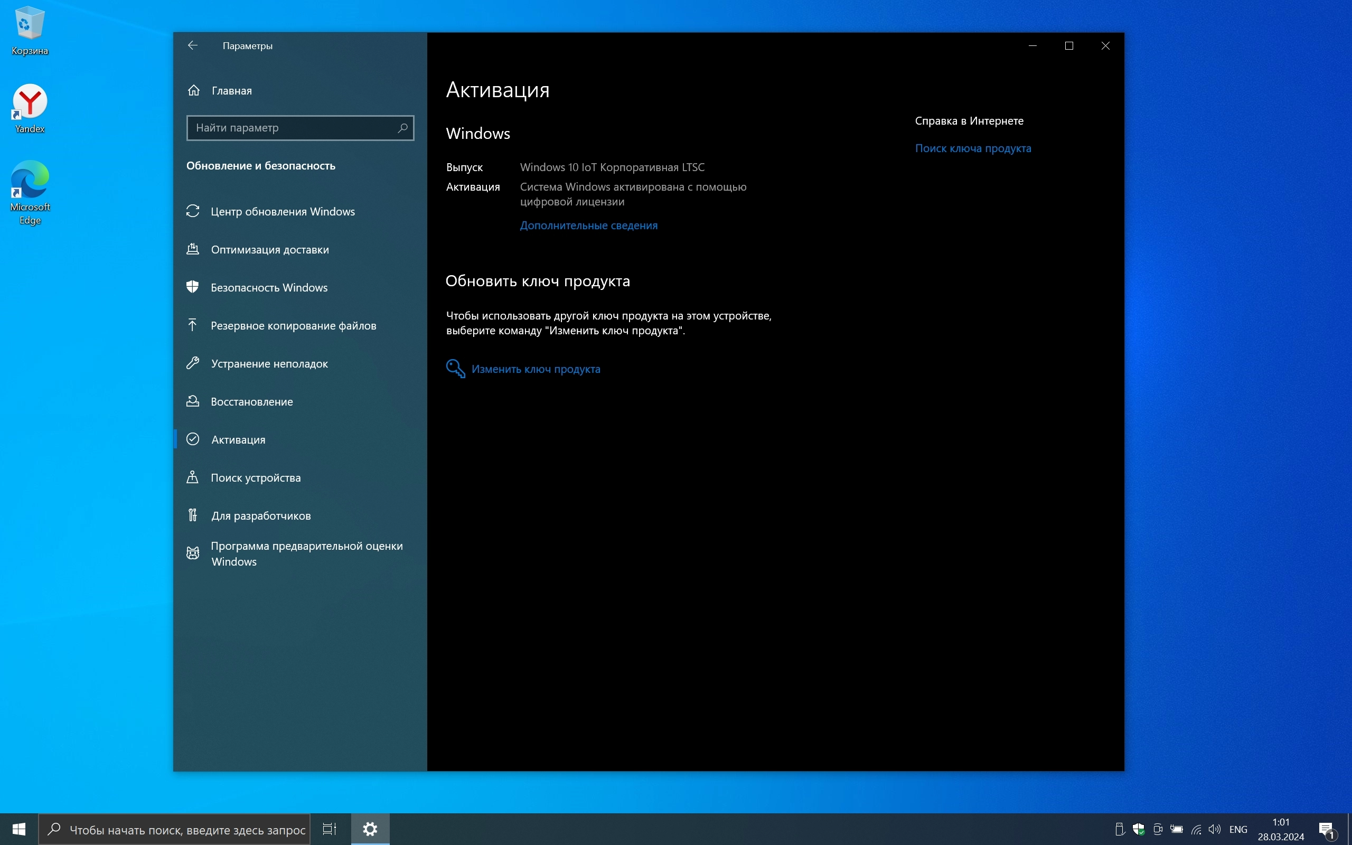Click Дополнительные сведения link

point(588,225)
